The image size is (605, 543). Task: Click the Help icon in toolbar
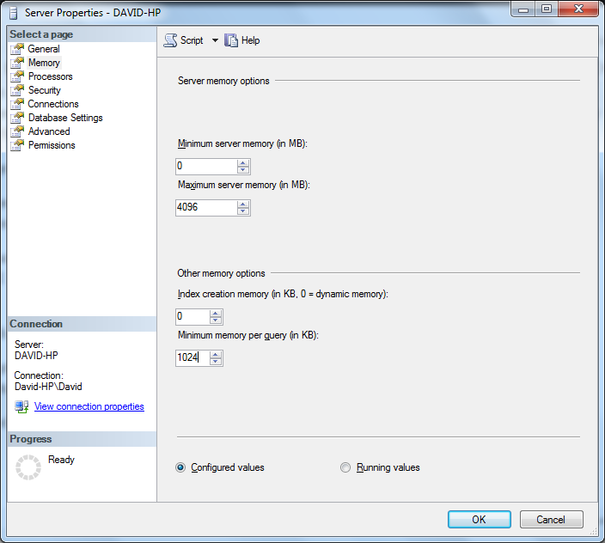[230, 40]
